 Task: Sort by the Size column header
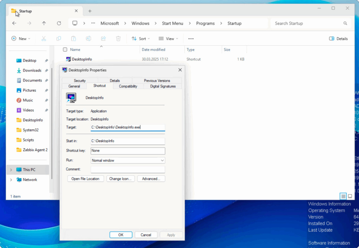pos(234,50)
